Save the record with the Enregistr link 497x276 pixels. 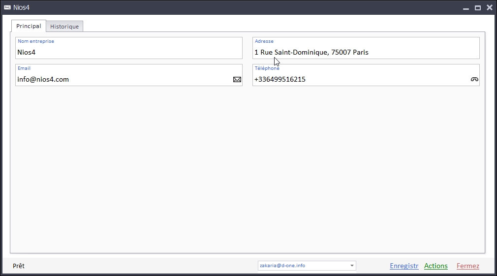404,266
